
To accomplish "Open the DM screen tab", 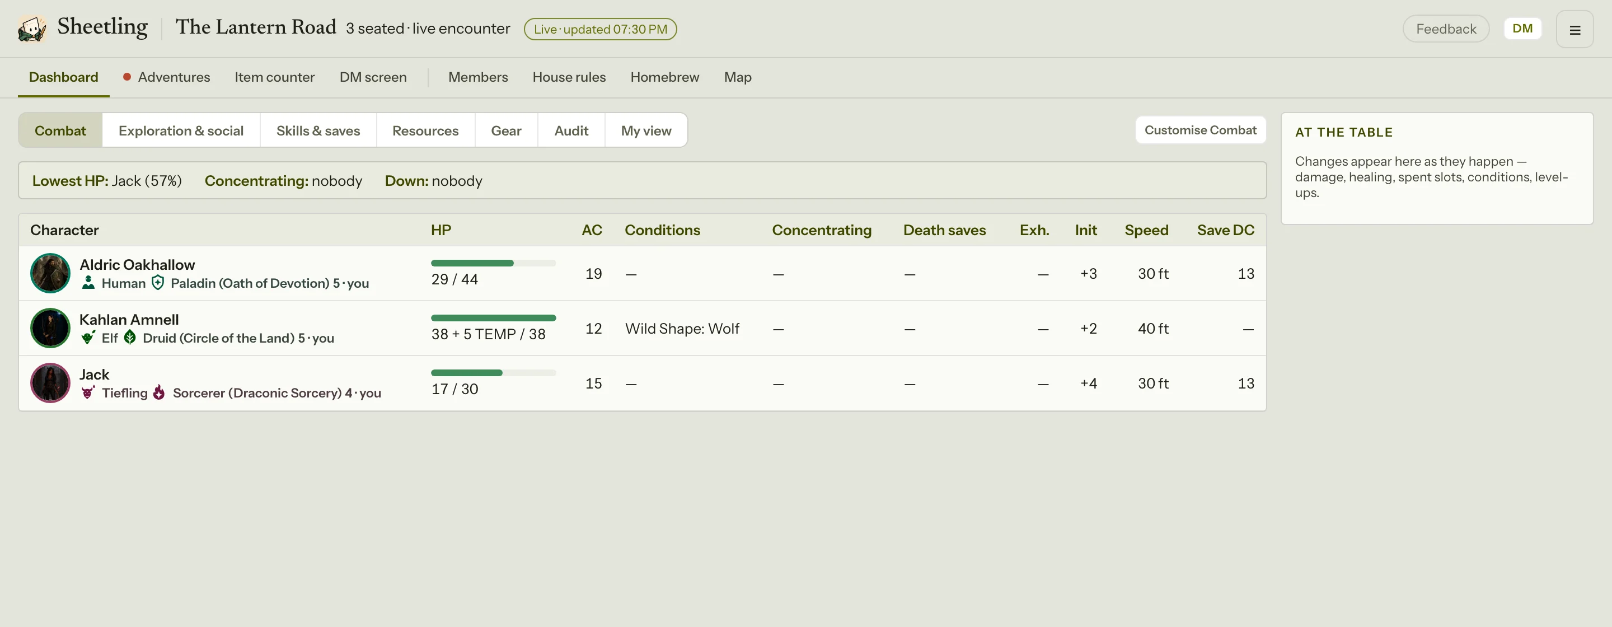I will 373,77.
